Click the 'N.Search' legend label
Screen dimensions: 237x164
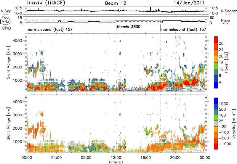pyautogui.click(x=229, y=11)
